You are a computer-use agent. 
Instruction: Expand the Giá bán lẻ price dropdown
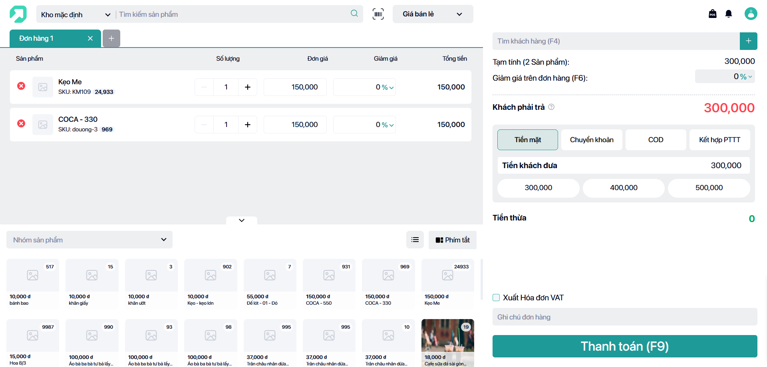pos(433,14)
